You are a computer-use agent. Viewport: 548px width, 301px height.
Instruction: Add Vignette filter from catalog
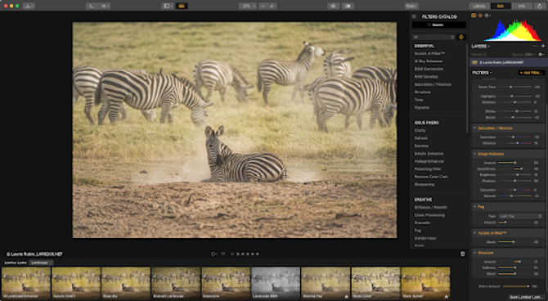pyautogui.click(x=421, y=107)
